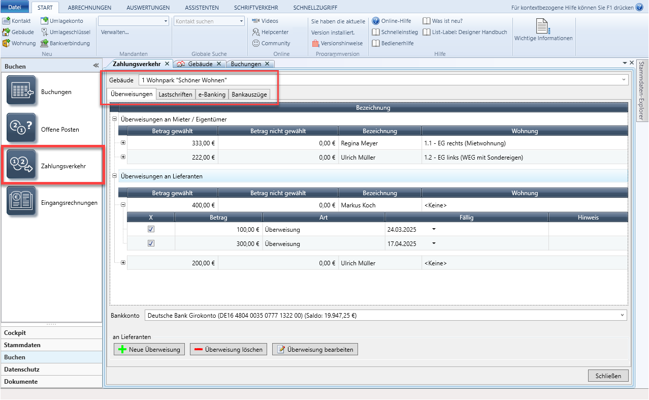Open Versionshinweise in the ribbon
This screenshot has width=649, height=400.
pos(337,43)
